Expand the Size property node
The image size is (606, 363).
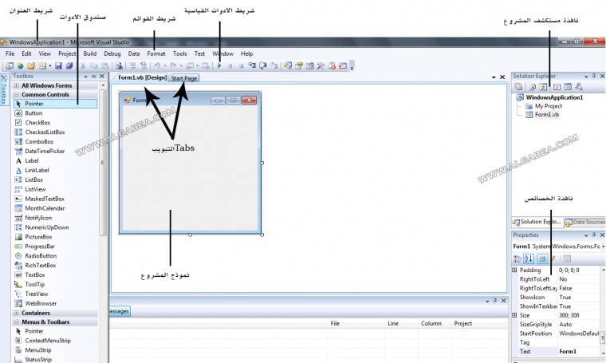(x=514, y=315)
